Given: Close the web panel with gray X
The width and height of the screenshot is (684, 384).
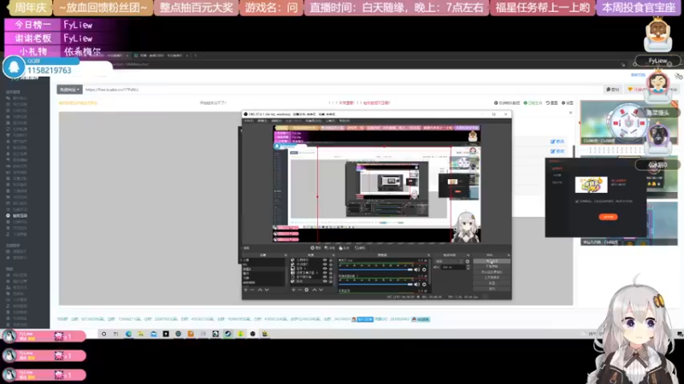Looking at the screenshot, I should point(570,113).
